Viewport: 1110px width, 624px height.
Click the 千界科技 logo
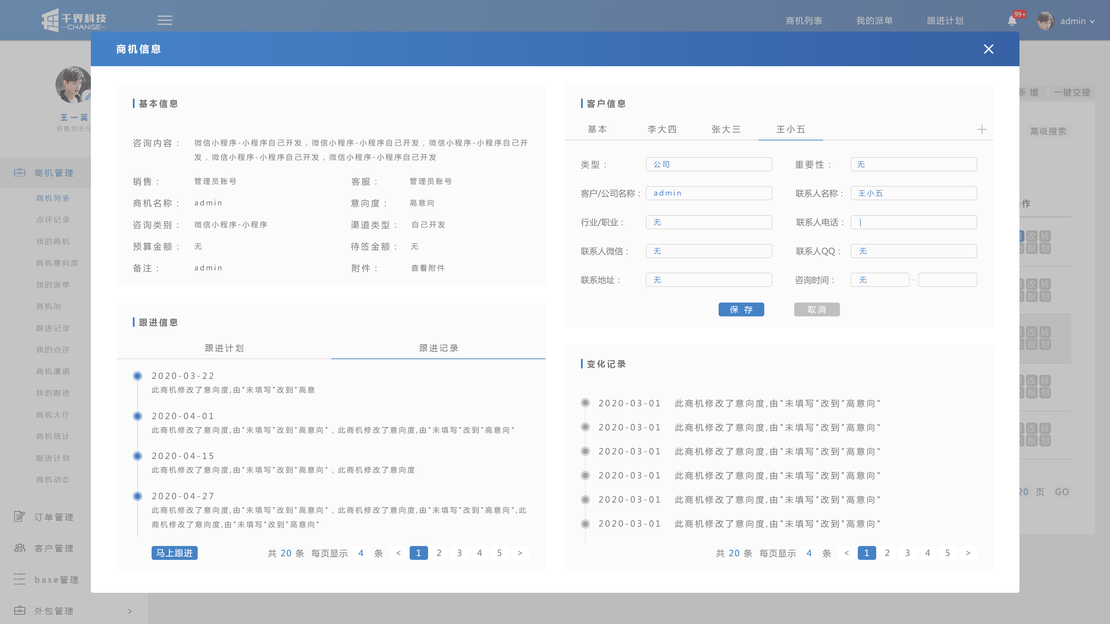[74, 20]
